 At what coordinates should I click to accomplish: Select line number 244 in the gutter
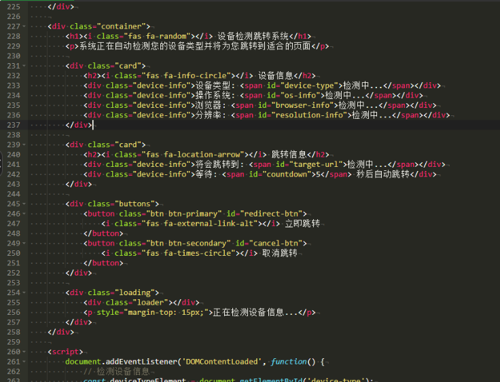[14, 194]
